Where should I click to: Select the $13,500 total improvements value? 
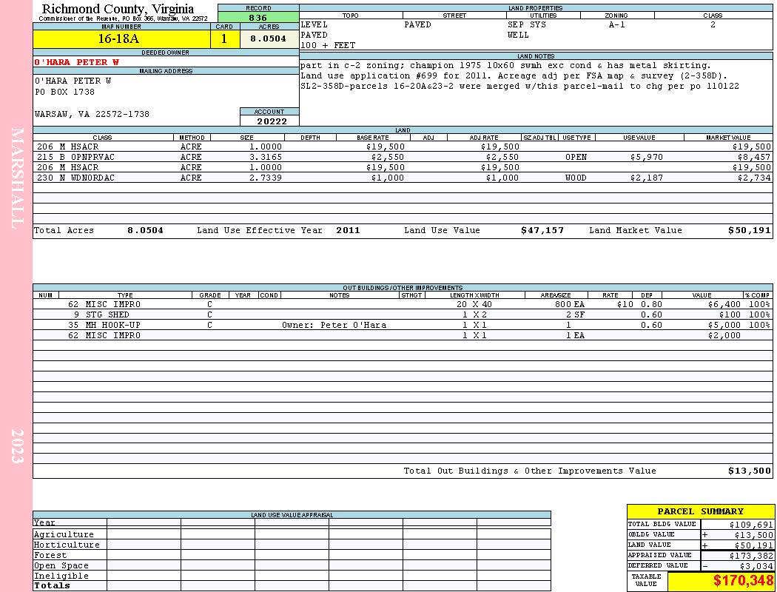749,471
